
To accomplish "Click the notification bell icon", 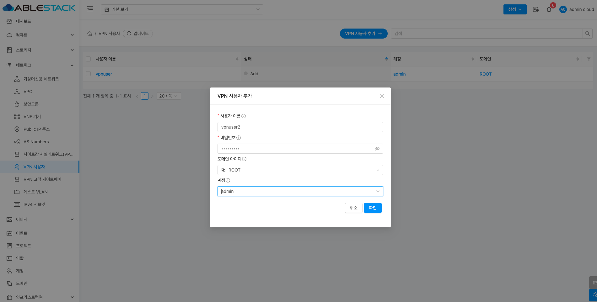I will point(549,9).
